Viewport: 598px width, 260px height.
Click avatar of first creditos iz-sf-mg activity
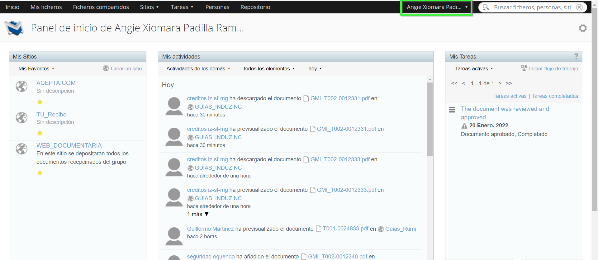pos(174,106)
